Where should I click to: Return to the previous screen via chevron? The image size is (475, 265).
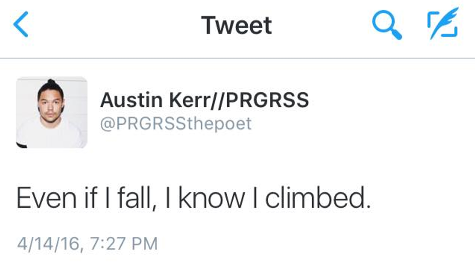pos(21,25)
